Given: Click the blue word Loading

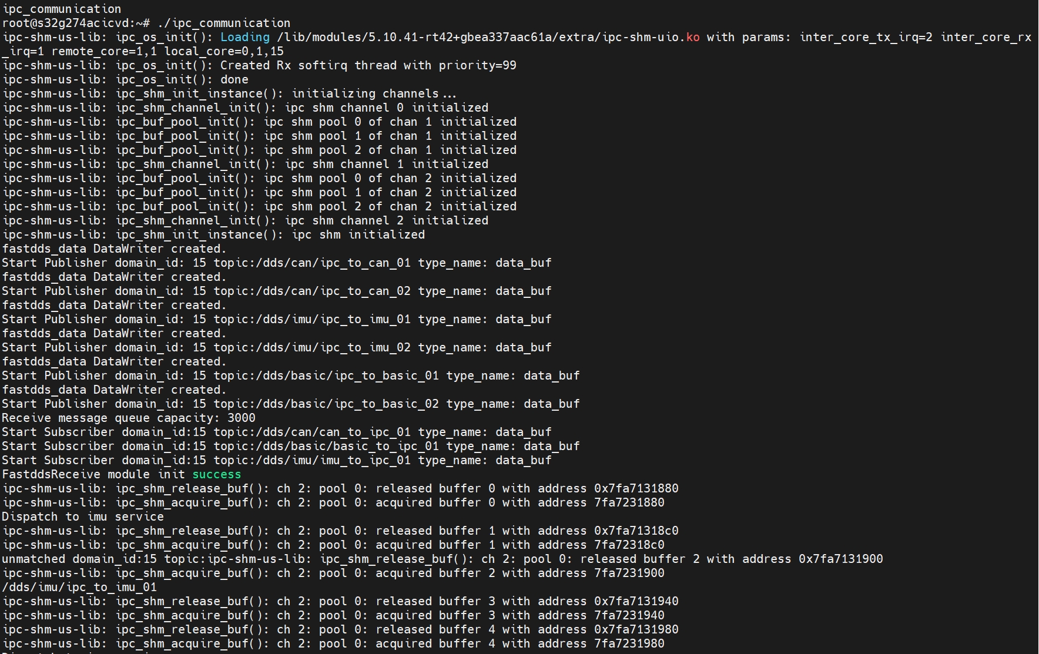Looking at the screenshot, I should [x=244, y=38].
